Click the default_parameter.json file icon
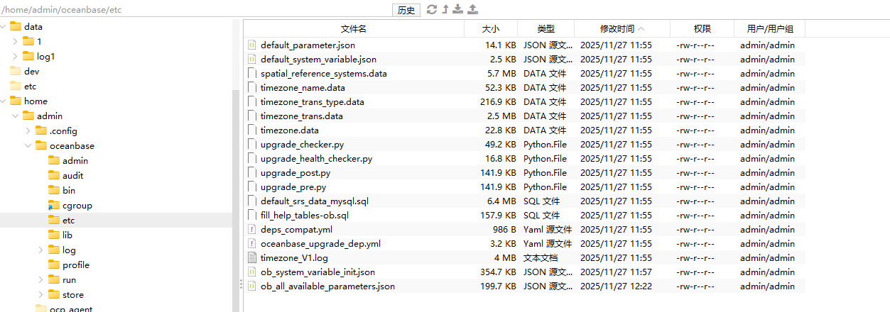Viewport: 890px width, 312px height. pyautogui.click(x=251, y=45)
